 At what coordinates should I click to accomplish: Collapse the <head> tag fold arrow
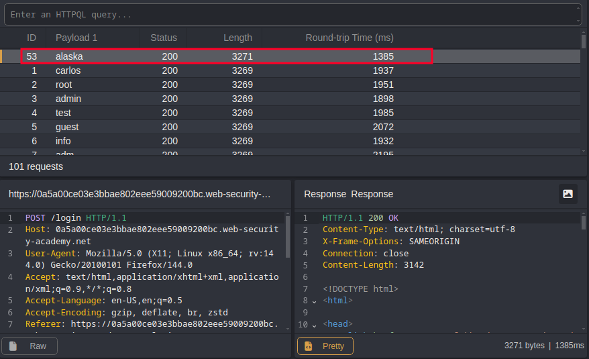coord(313,325)
